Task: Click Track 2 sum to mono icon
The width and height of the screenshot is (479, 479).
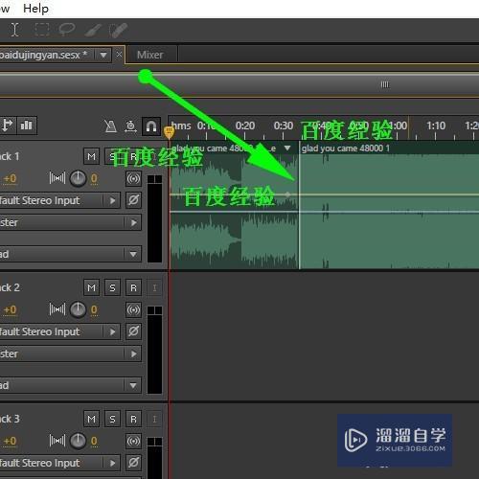Action: (x=133, y=309)
